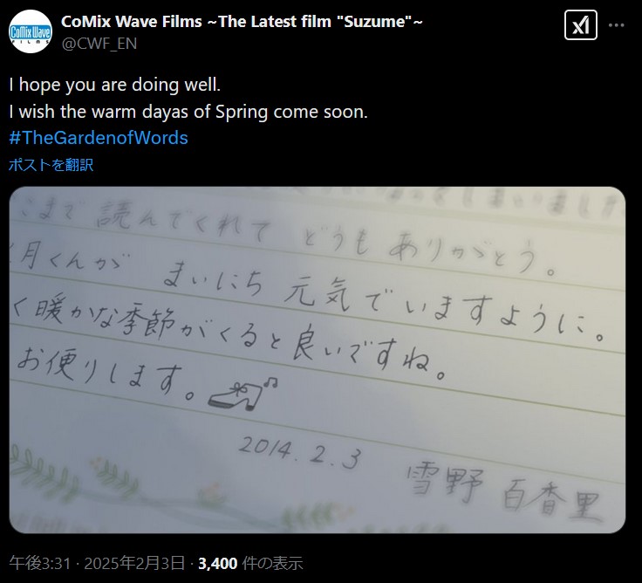Open the handwritten letter image

click(x=318, y=360)
